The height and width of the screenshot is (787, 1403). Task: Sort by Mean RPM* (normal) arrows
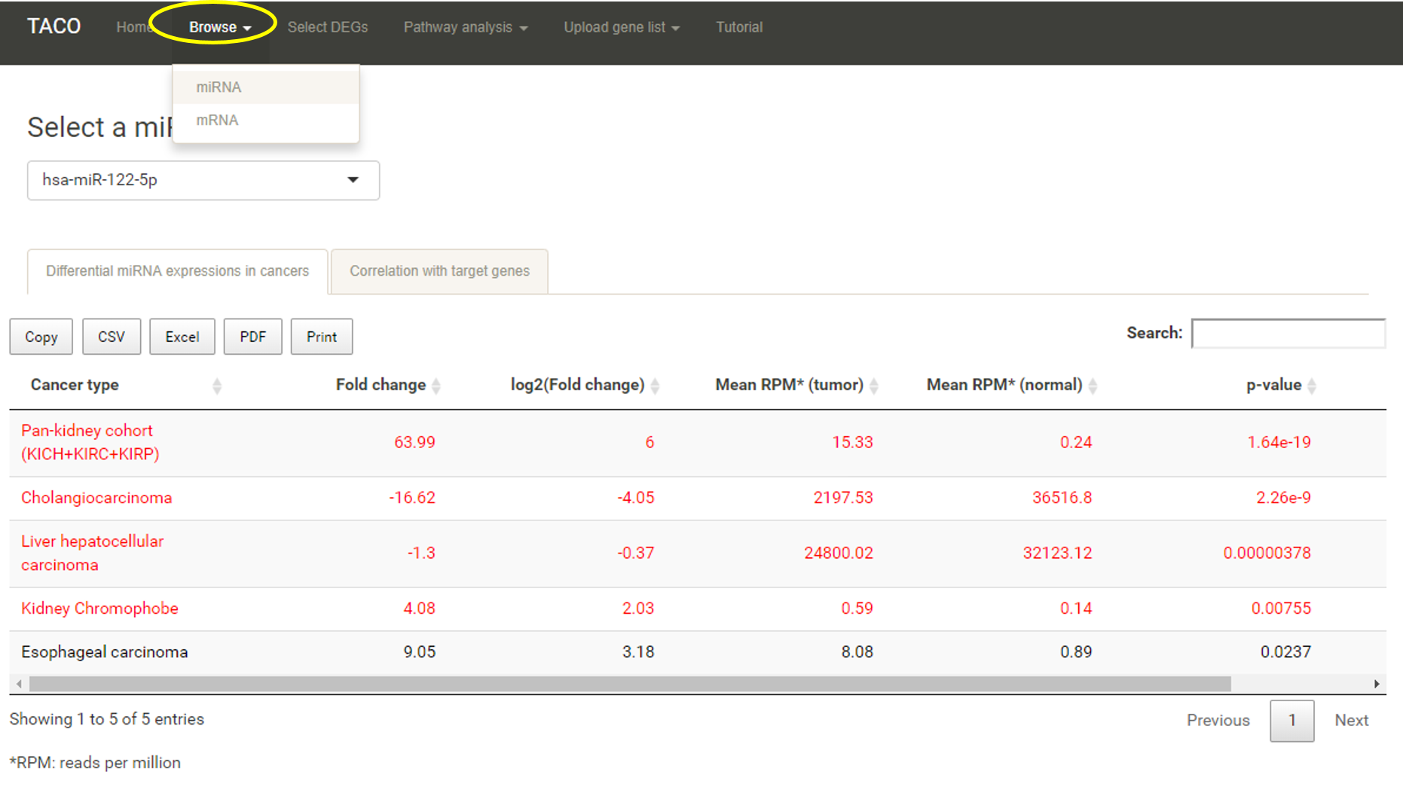(1093, 386)
